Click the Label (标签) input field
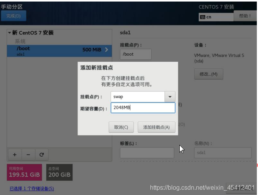The height and width of the screenshot is (195, 258). pos(147,153)
